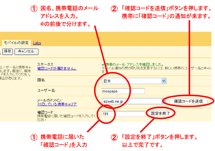215x151 pixels.
Task: Switch to the モバイルの設定 tab
Action: tap(16, 43)
